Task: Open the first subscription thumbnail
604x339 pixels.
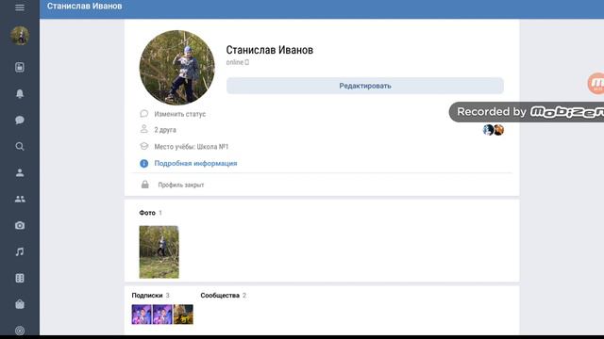Action: pyautogui.click(x=142, y=315)
